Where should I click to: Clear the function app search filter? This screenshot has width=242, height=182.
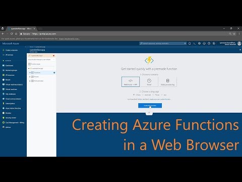pyautogui.click(x=53, y=56)
